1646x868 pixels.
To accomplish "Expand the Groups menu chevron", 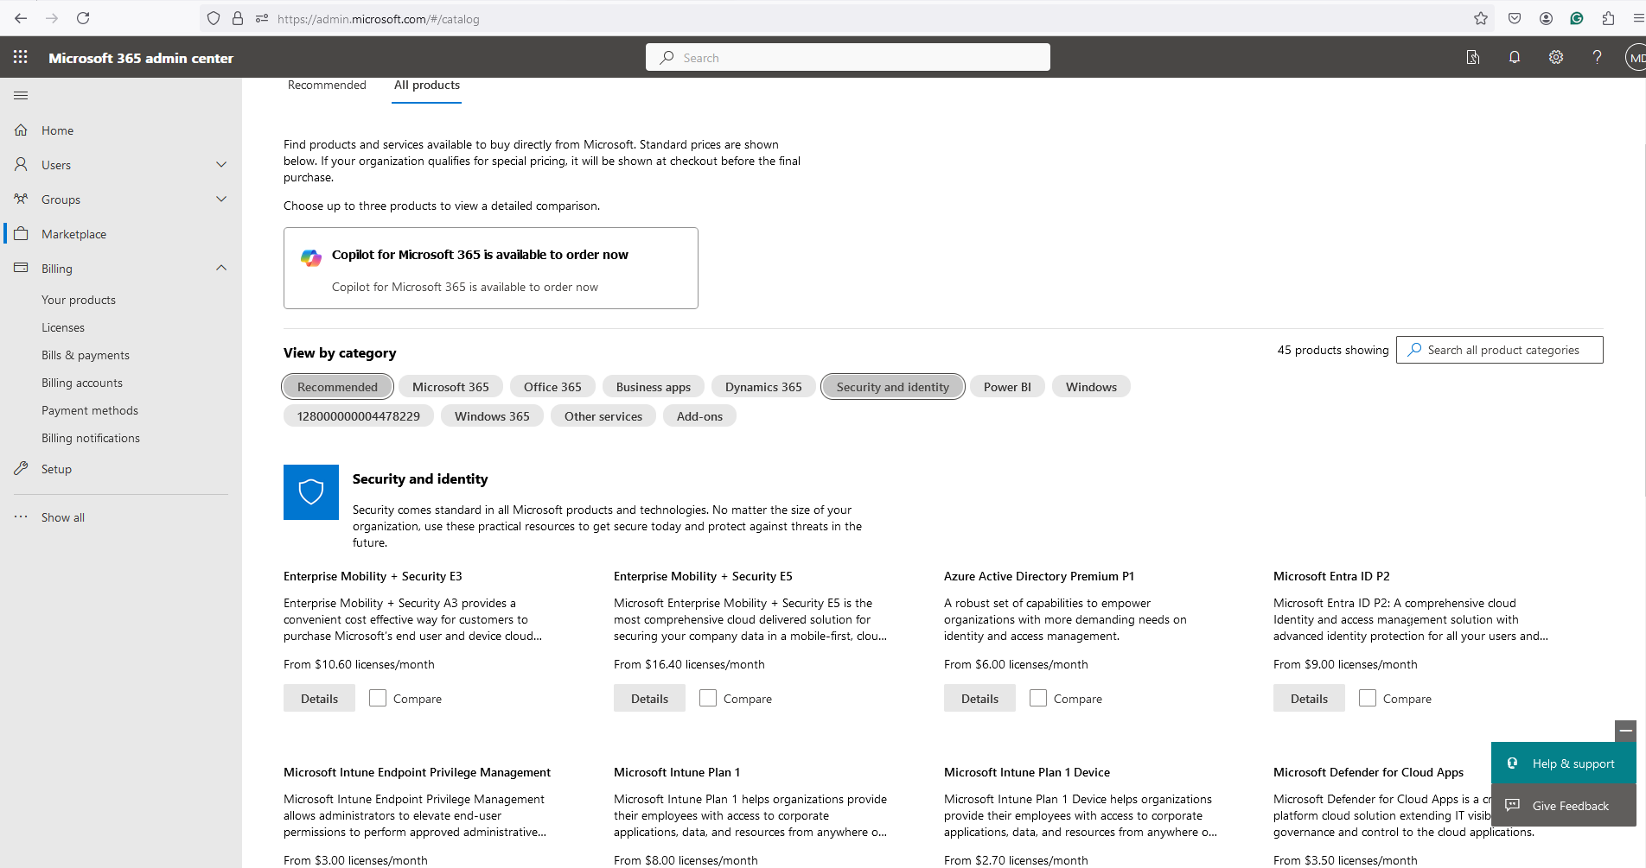I will (x=221, y=199).
